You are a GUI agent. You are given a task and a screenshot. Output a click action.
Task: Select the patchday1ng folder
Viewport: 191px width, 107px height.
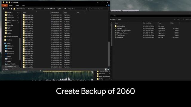click(29, 15)
